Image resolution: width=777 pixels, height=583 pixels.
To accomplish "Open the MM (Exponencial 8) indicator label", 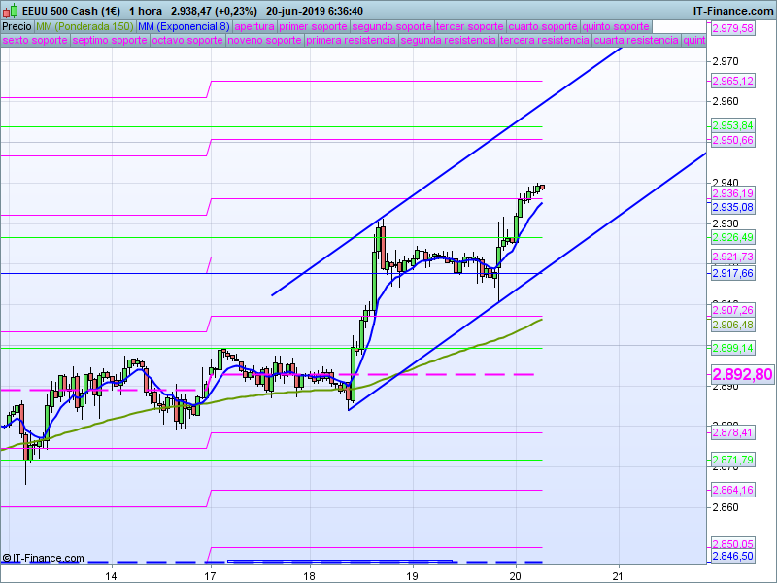I will 184,27.
